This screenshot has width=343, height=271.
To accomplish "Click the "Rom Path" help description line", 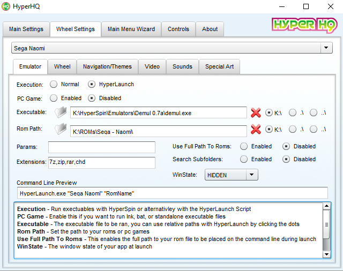I will tap(83, 231).
